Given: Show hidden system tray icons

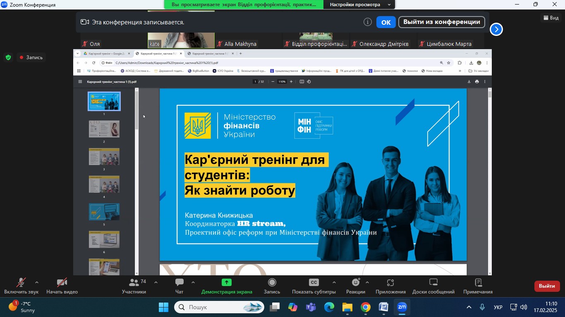Looking at the screenshot, I should (x=469, y=307).
